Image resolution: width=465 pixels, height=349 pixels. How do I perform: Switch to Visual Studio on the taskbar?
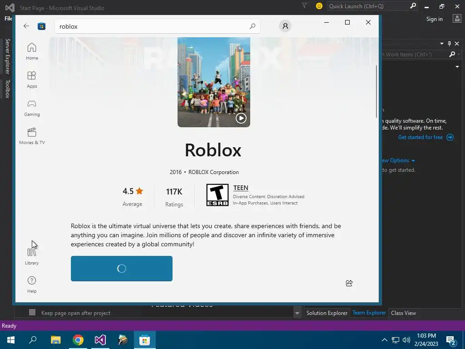(100, 340)
